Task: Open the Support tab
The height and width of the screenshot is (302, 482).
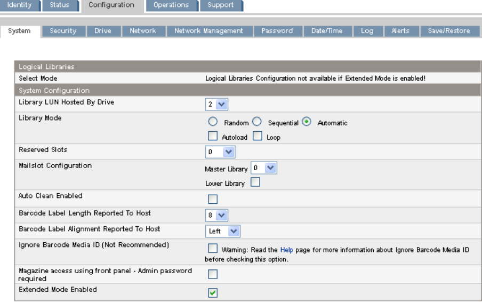Action: 220,5
